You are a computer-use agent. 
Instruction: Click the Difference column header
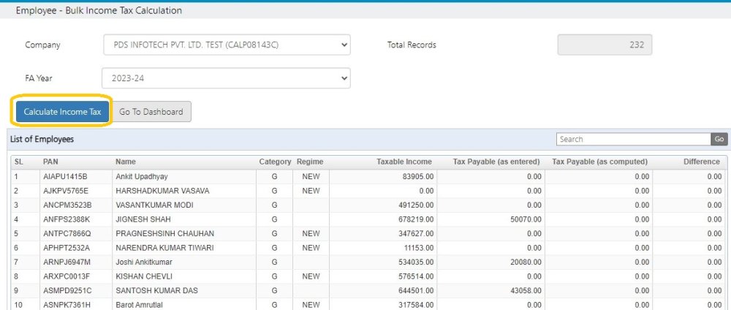(x=702, y=162)
